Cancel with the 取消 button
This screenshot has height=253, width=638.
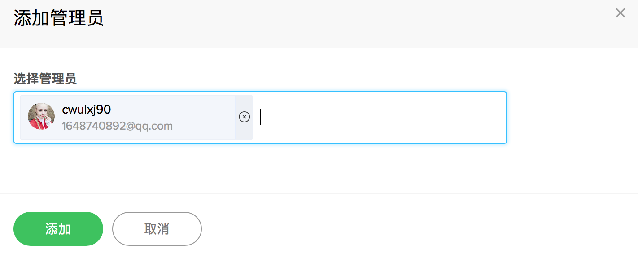(157, 229)
